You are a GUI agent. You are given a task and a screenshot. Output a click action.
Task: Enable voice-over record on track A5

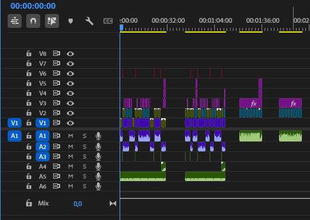98,176
